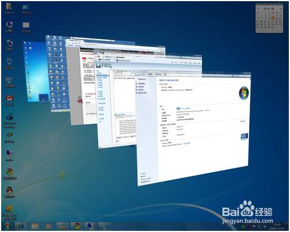Launch Internet Explorer from the taskbar
Viewport: 290px width, 232px height.
(x=20, y=226)
